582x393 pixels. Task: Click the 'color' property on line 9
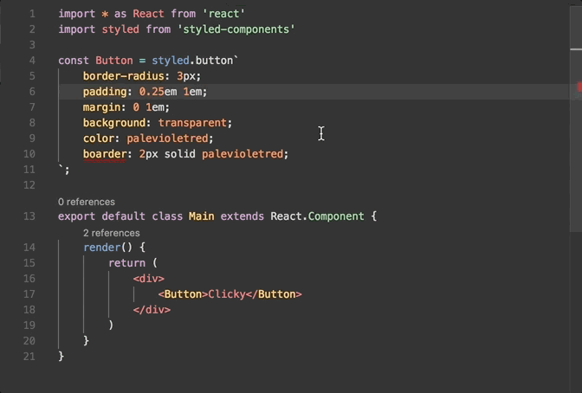99,139
